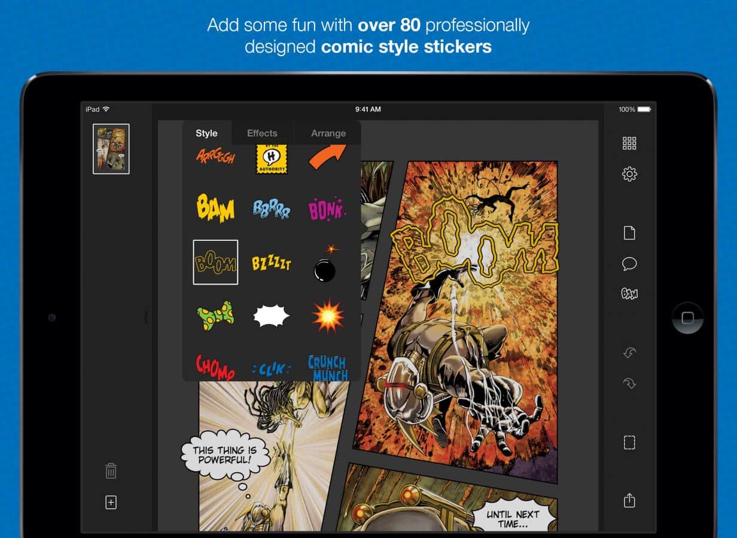Select the speech balloon tool icon
The height and width of the screenshot is (538, 737).
tap(629, 264)
